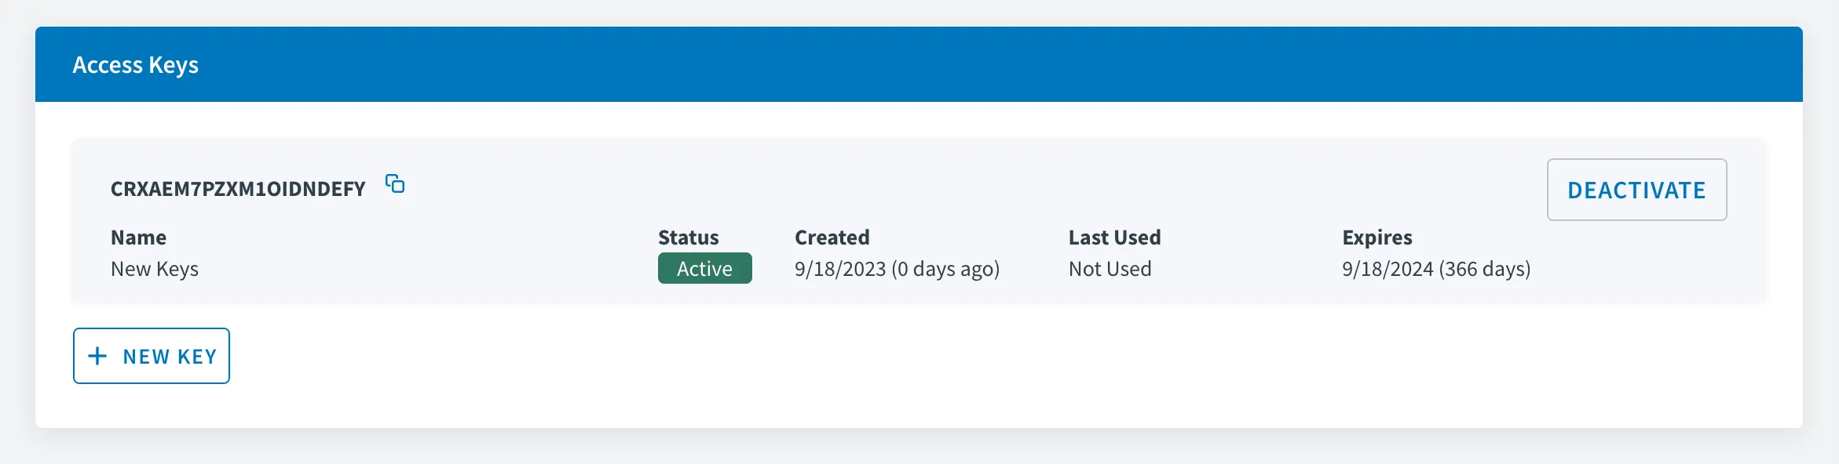
Task: Copy the access key ID to clipboard
Action: pyautogui.click(x=395, y=184)
